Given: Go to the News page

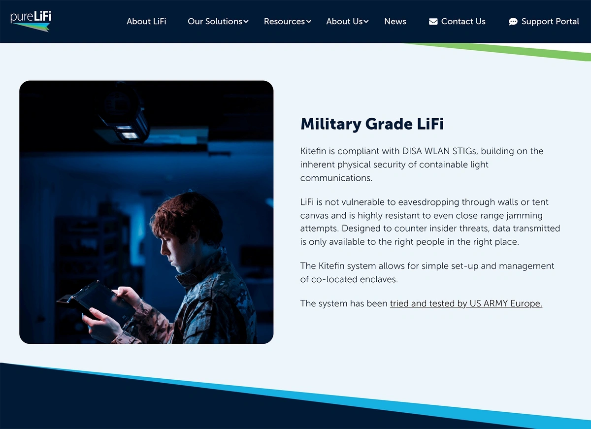Looking at the screenshot, I should 395,21.
